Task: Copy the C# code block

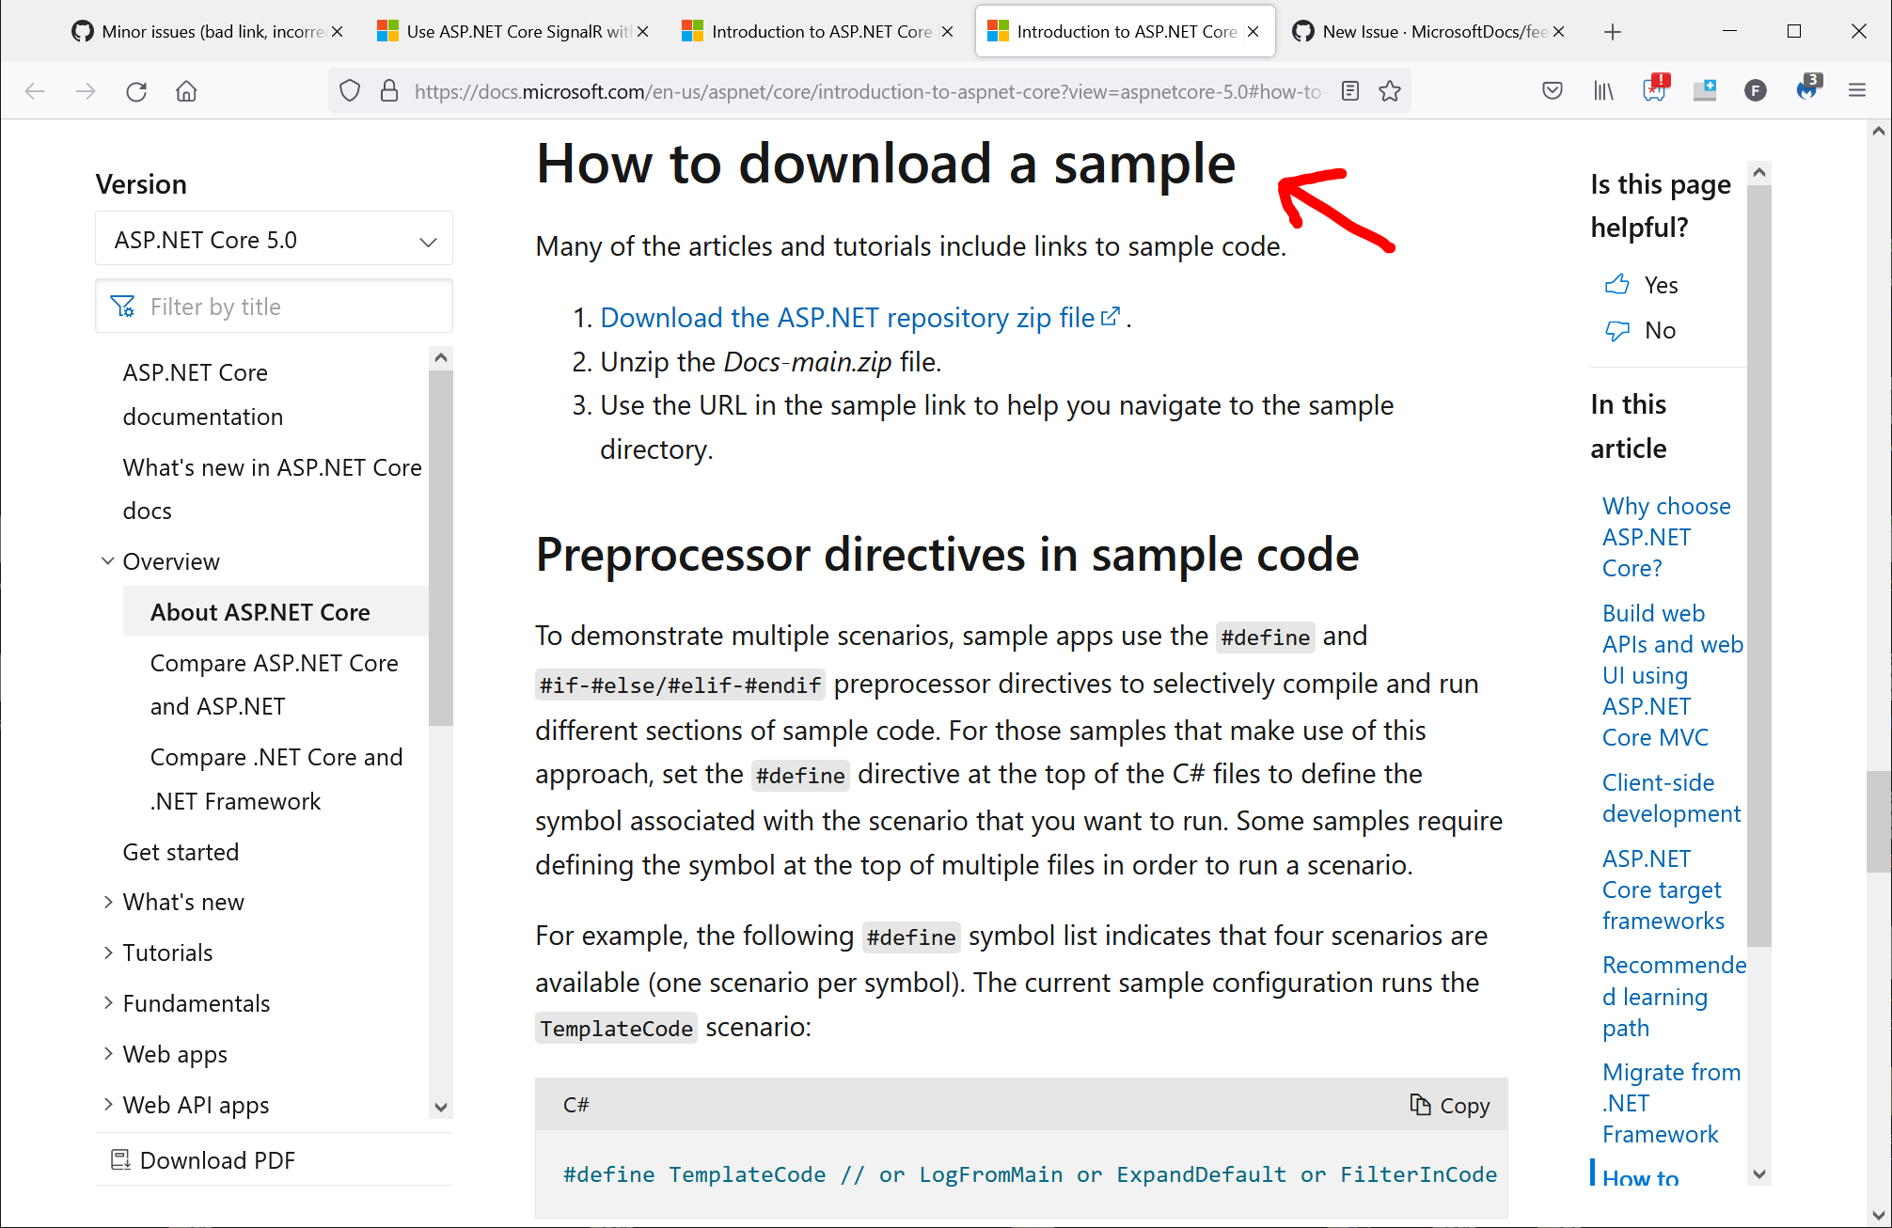Action: (1450, 1105)
